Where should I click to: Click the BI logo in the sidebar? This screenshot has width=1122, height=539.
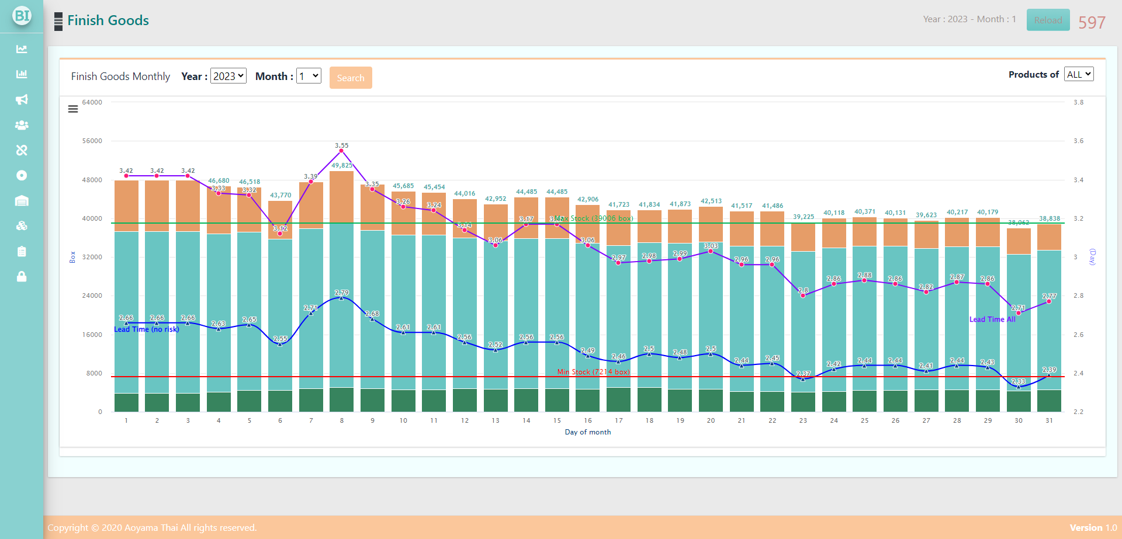point(22,16)
